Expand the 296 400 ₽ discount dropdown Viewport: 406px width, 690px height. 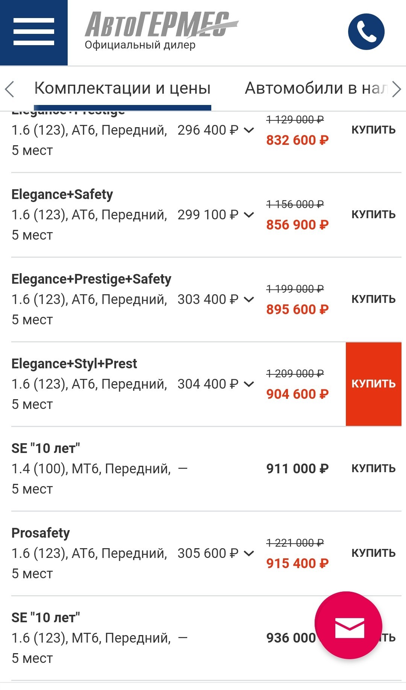click(x=216, y=130)
